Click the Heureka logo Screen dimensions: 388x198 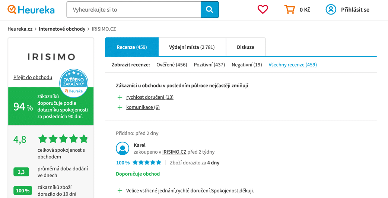[31, 10]
